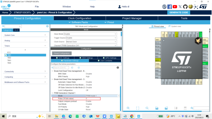Open Windows Start menu

pos(3,116)
